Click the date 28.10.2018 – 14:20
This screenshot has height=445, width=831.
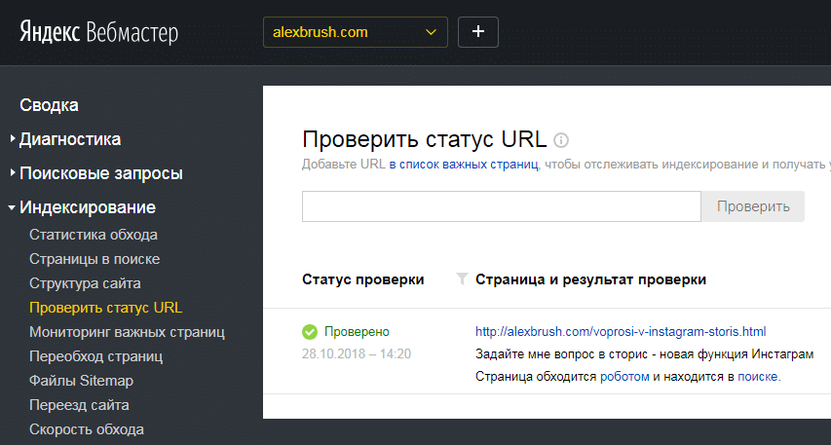point(357,353)
